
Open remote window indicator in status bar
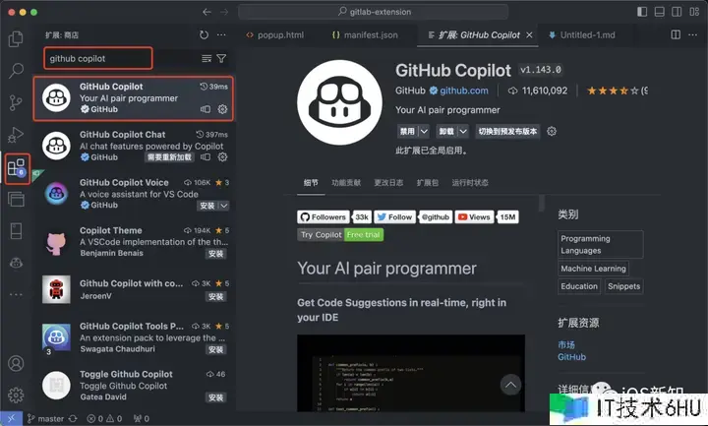[x=11, y=418]
